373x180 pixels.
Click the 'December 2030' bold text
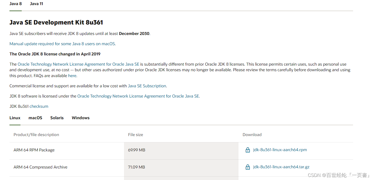134,33
